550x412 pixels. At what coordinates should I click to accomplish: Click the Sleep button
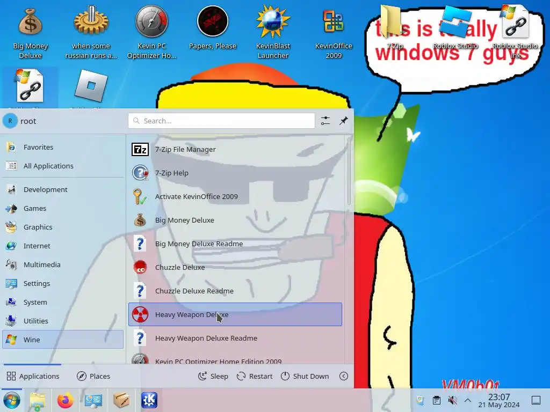point(213,376)
